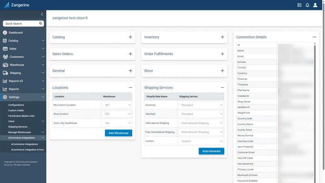
Task: Collapse the sidebar with the arrow icon
Action: 42,14
